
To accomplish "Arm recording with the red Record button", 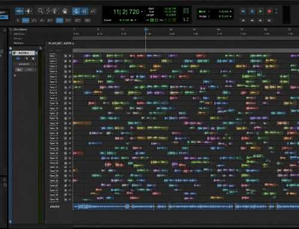I will pyautogui.click(x=269, y=11).
